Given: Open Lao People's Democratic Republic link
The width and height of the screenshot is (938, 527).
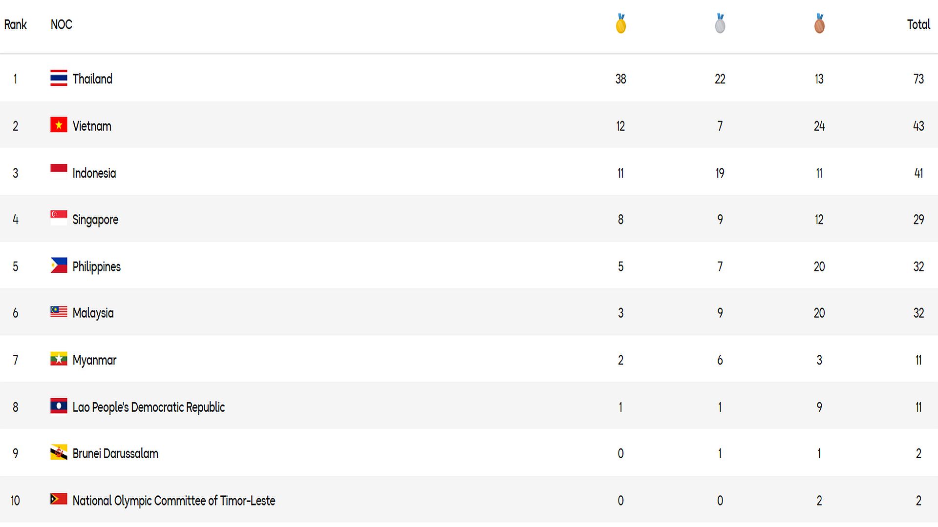Looking at the screenshot, I should coord(149,407).
